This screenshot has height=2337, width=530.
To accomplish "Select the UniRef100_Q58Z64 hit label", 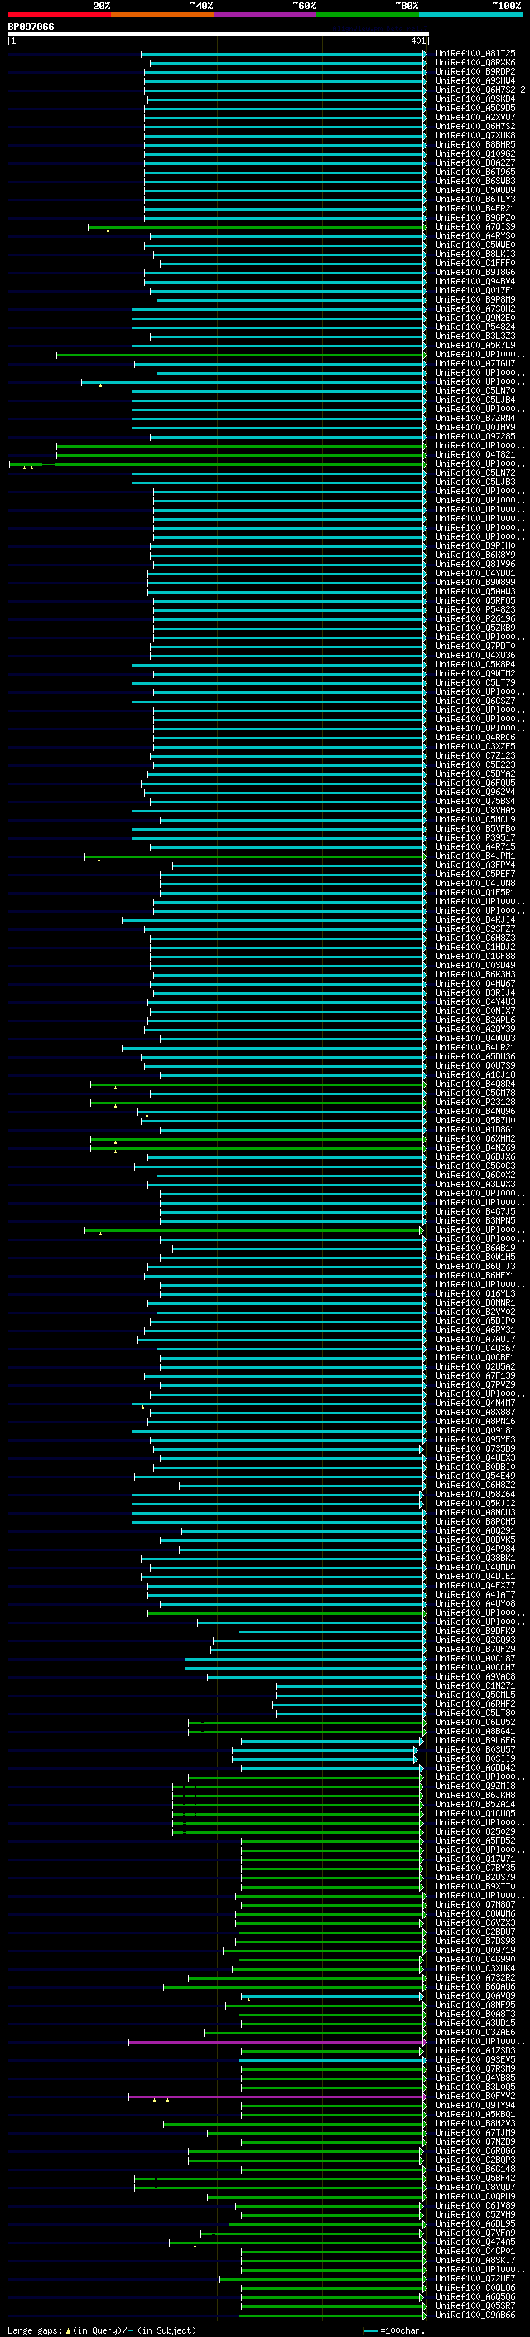I will point(475,1493).
